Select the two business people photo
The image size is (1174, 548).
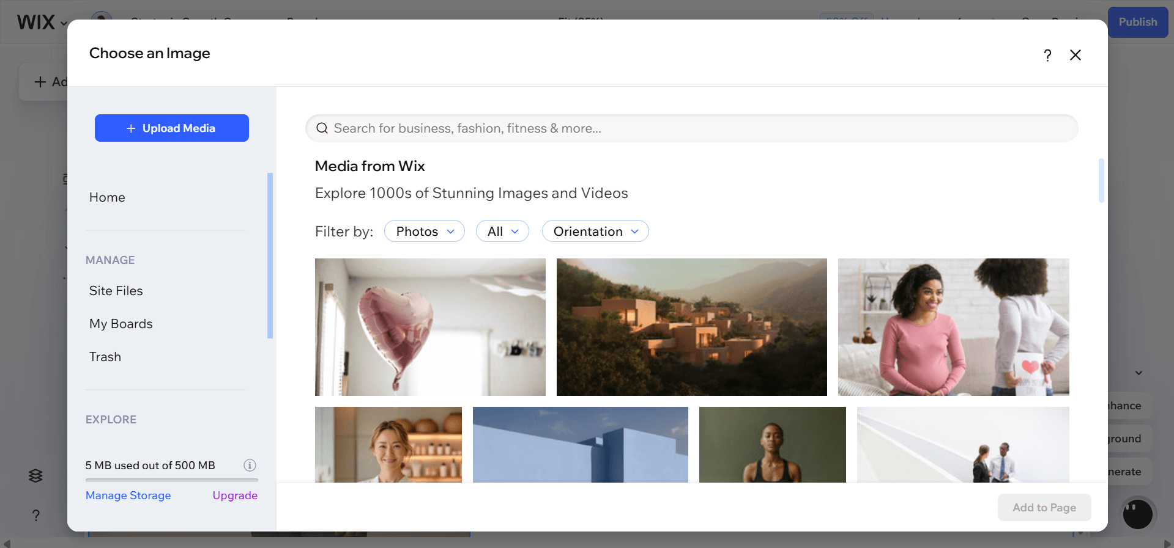963,445
